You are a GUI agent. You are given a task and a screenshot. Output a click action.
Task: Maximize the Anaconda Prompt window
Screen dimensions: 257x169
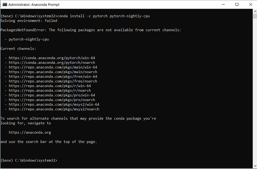click(x=237, y=4)
